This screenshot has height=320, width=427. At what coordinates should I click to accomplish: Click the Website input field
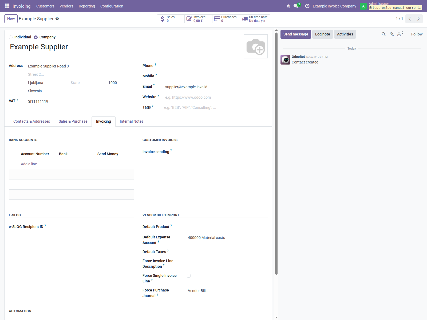click(216, 97)
